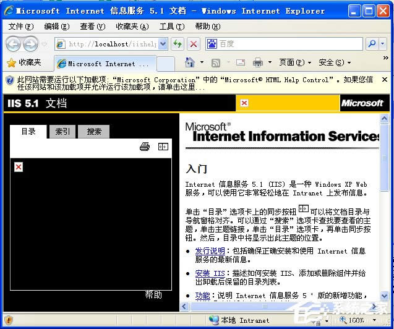Screen dimensions: 394x329
Task: Click the Print icon in the IE toolbar
Action: (x=257, y=62)
